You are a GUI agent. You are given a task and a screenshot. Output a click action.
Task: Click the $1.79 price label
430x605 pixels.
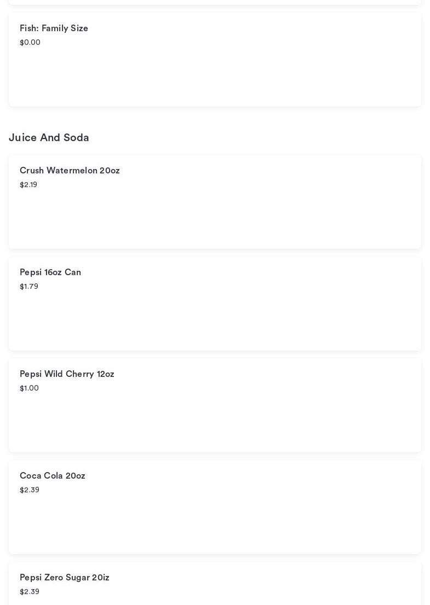click(29, 287)
